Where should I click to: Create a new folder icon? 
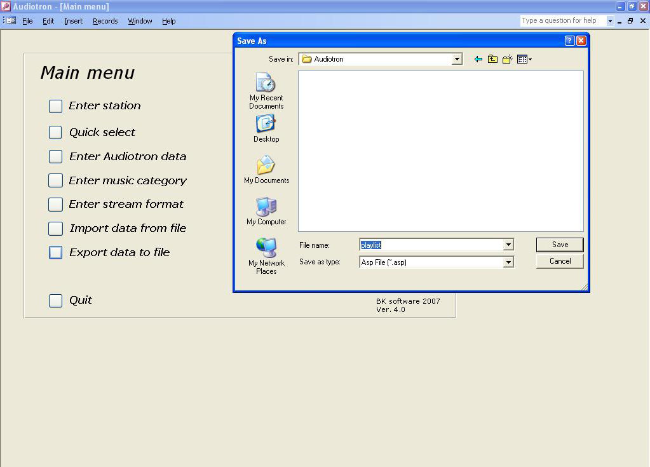click(508, 59)
